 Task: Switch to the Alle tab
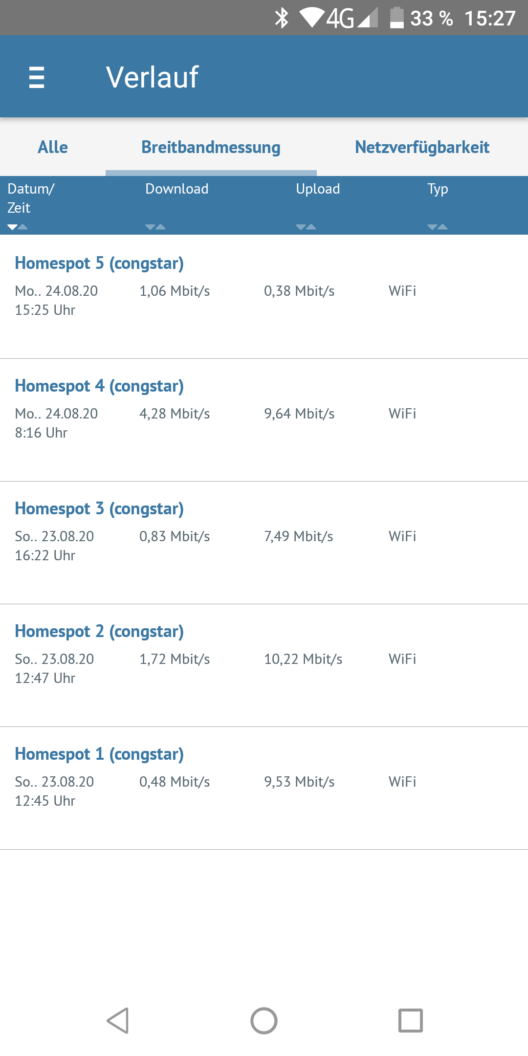53,147
